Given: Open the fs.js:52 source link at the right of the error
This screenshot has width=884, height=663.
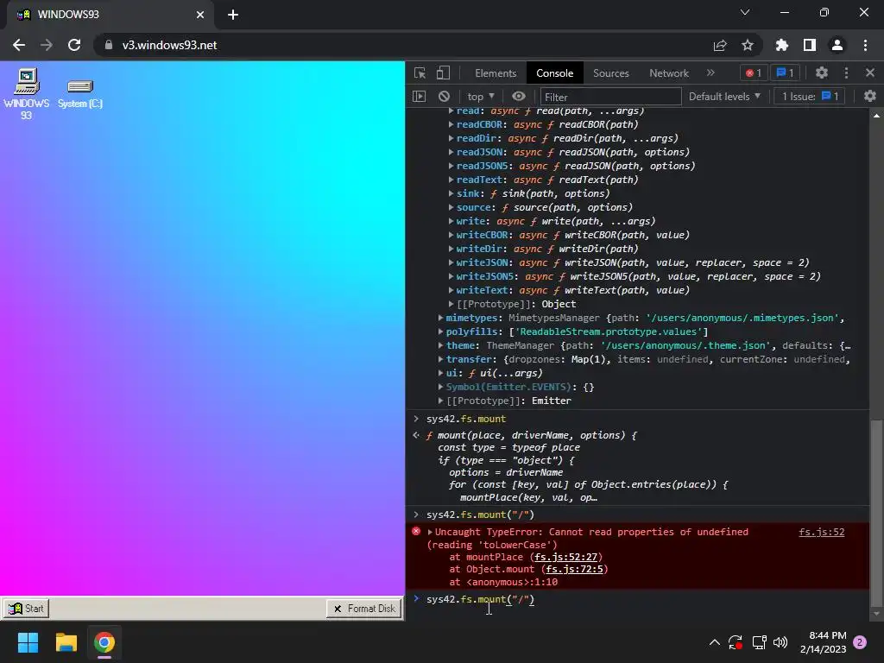Looking at the screenshot, I should [x=822, y=532].
